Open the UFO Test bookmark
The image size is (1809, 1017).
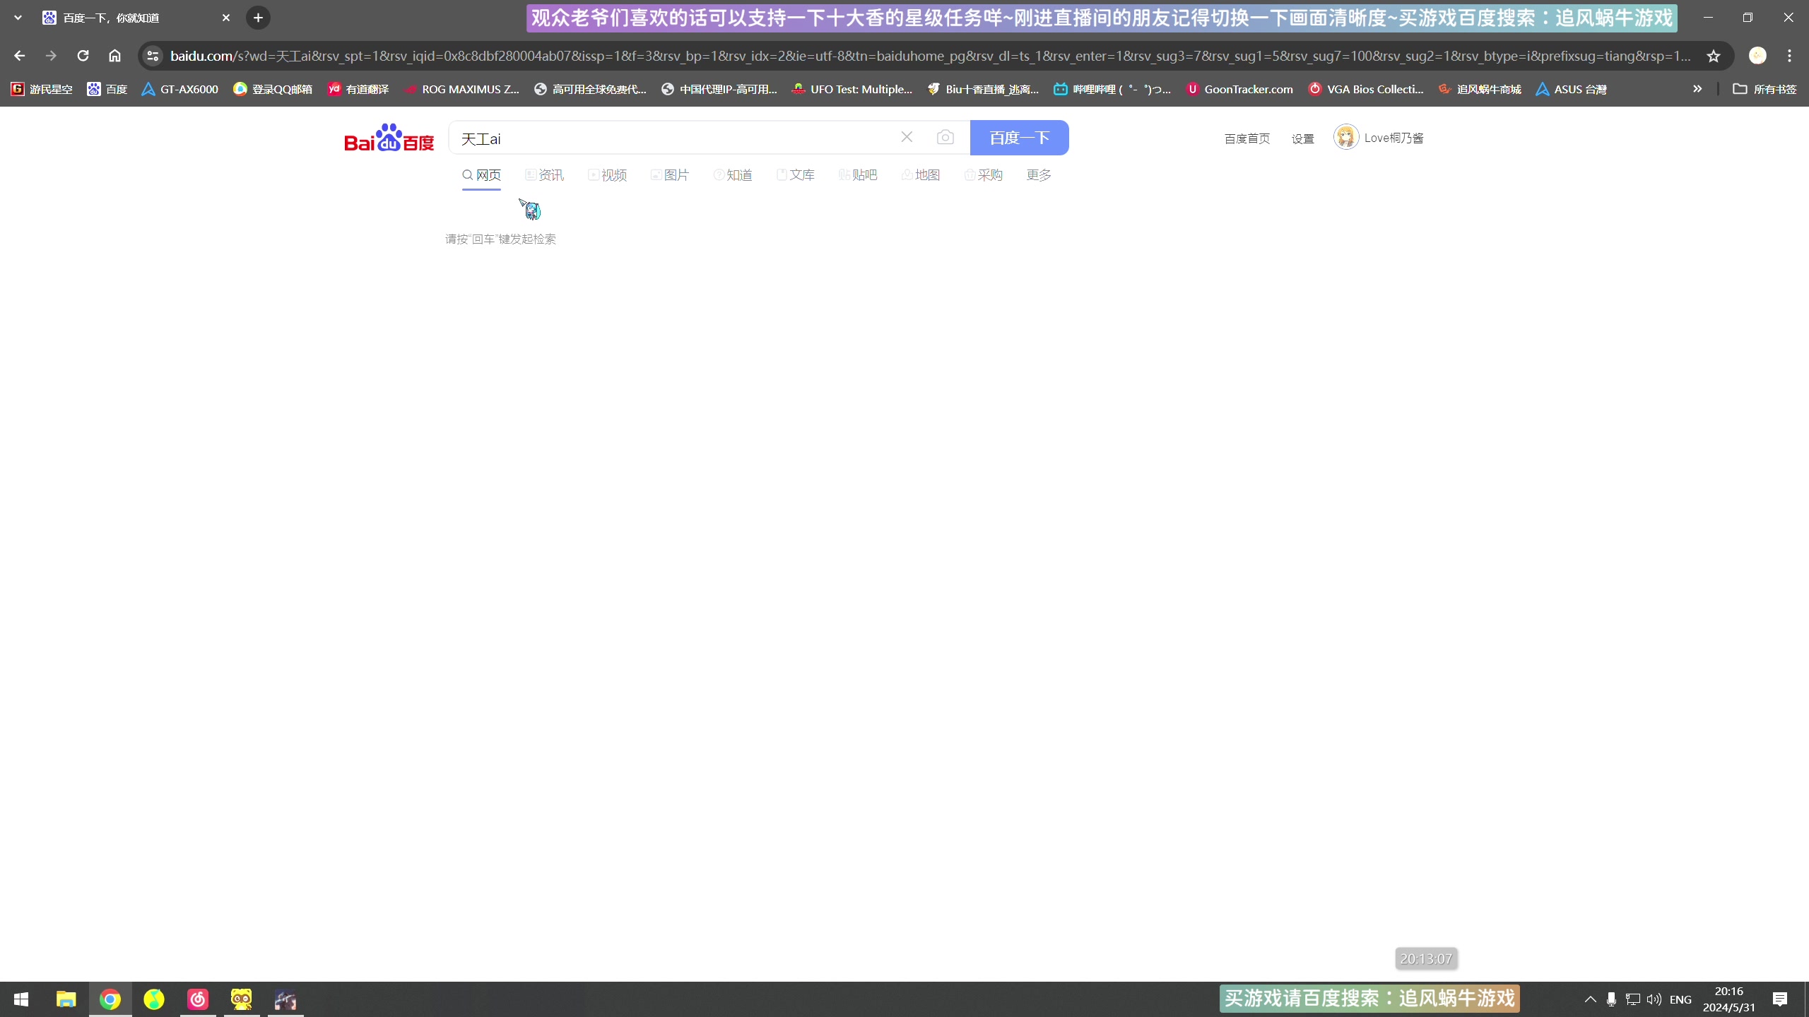[852, 89]
